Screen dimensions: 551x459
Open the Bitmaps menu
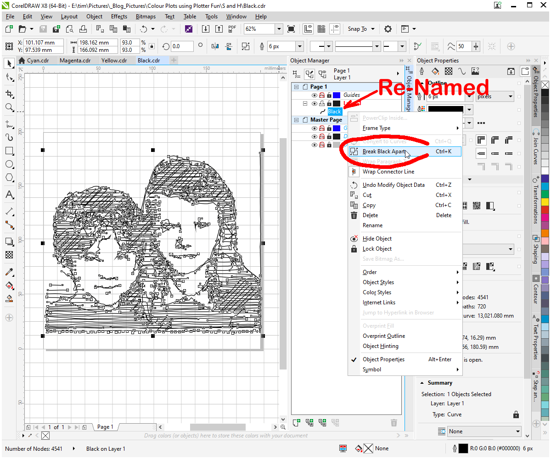pyautogui.click(x=146, y=16)
